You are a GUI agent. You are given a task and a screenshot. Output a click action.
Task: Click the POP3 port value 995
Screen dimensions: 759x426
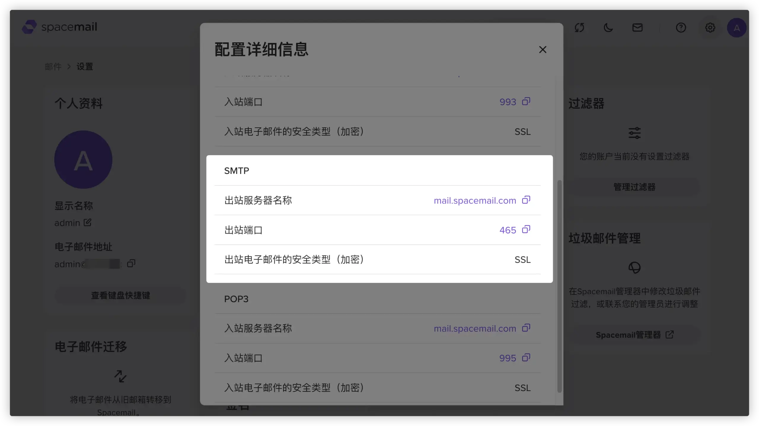[x=508, y=358]
